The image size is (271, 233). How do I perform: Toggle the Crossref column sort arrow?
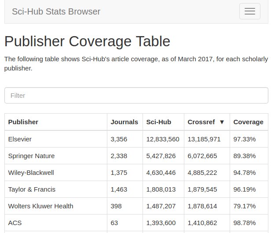pyautogui.click(x=222, y=122)
